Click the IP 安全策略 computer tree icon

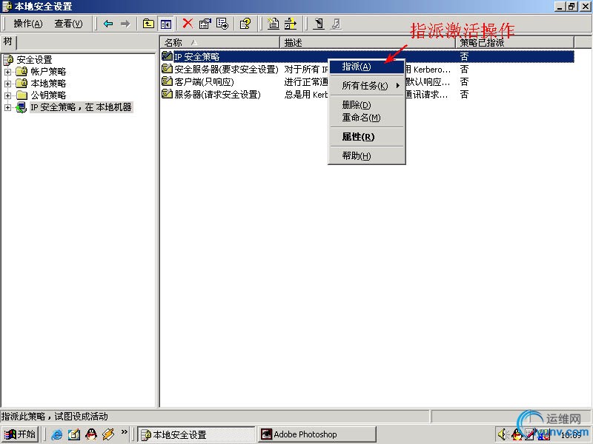pyautogui.click(x=21, y=107)
